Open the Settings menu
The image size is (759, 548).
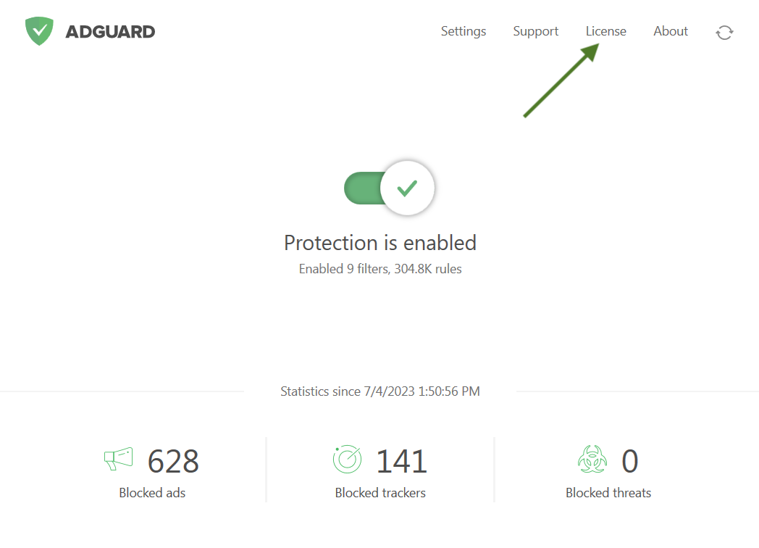click(464, 31)
